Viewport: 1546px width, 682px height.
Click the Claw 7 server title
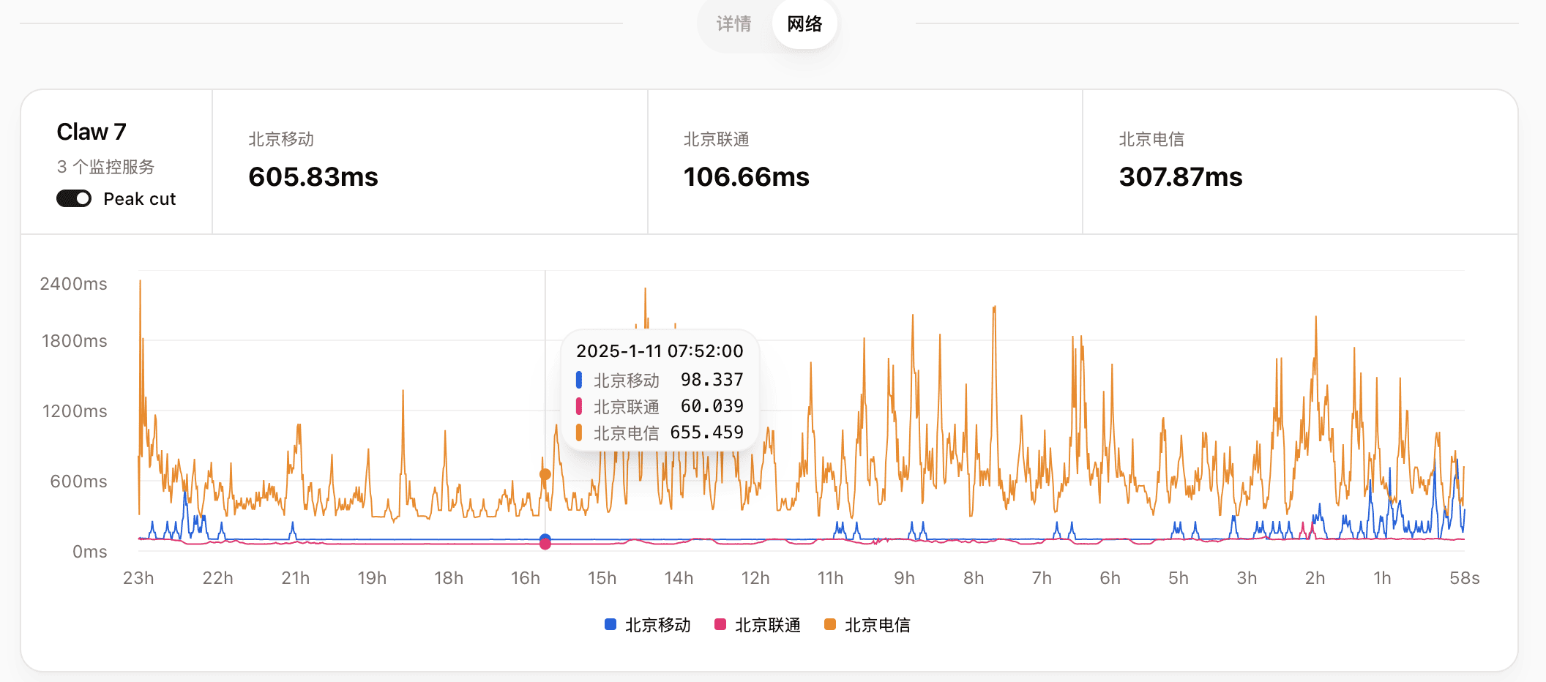(92, 132)
